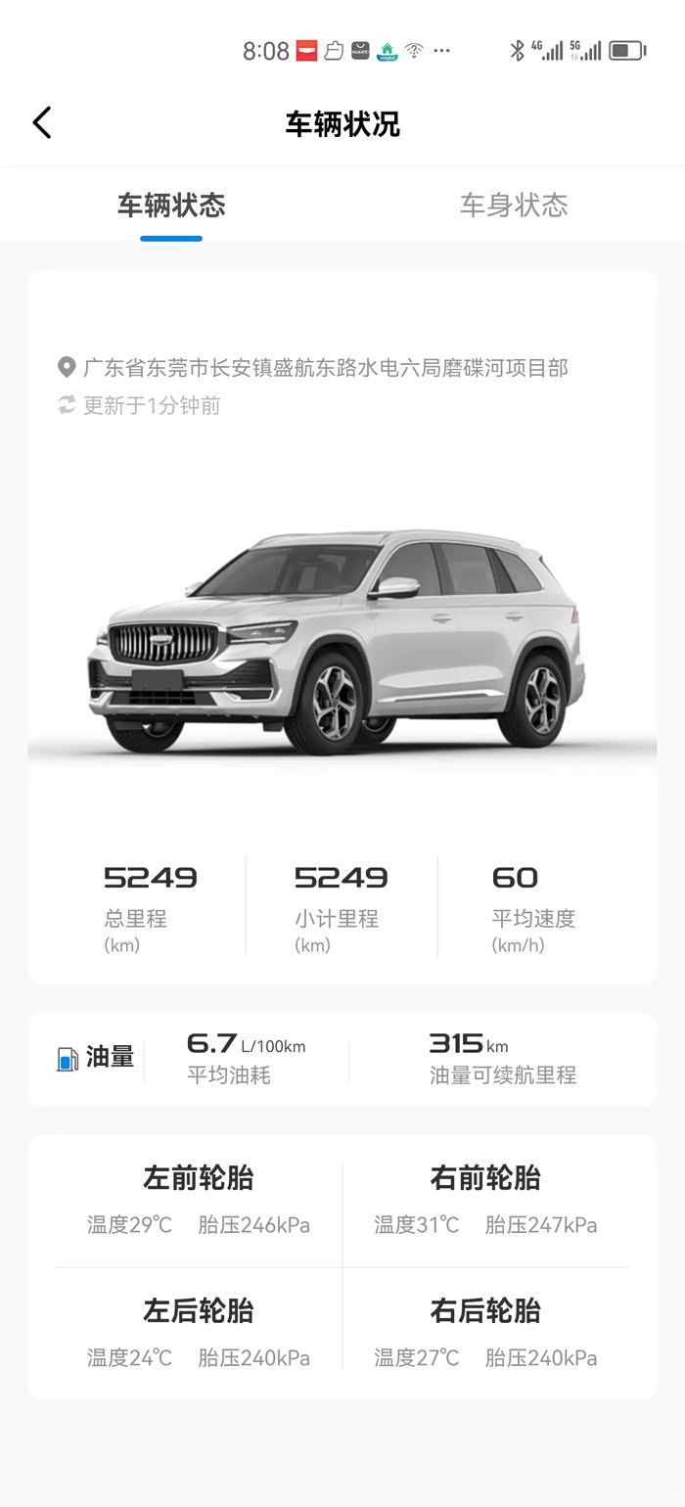The image size is (685, 1507).
Task: Tap the 更新于1分钟前 refresh text
Action: click(152, 405)
